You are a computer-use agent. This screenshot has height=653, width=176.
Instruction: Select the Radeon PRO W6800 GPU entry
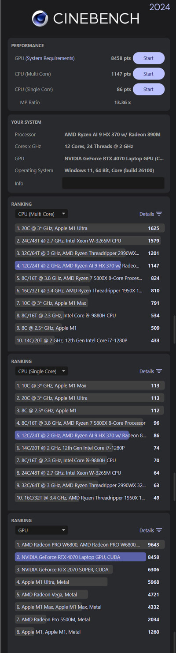pos(90,545)
